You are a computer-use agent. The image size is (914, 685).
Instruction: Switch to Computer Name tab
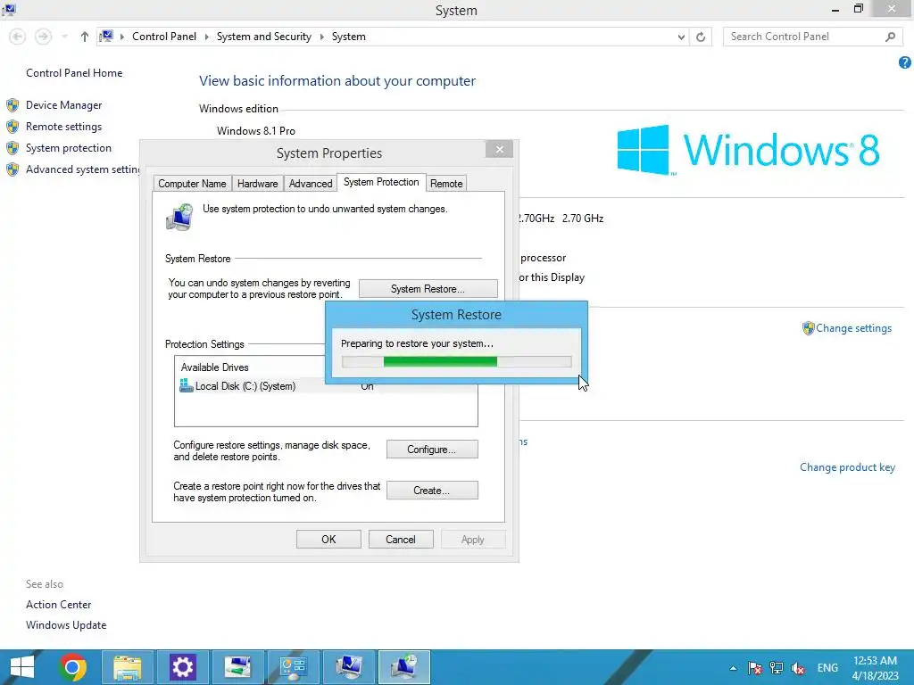[192, 184]
